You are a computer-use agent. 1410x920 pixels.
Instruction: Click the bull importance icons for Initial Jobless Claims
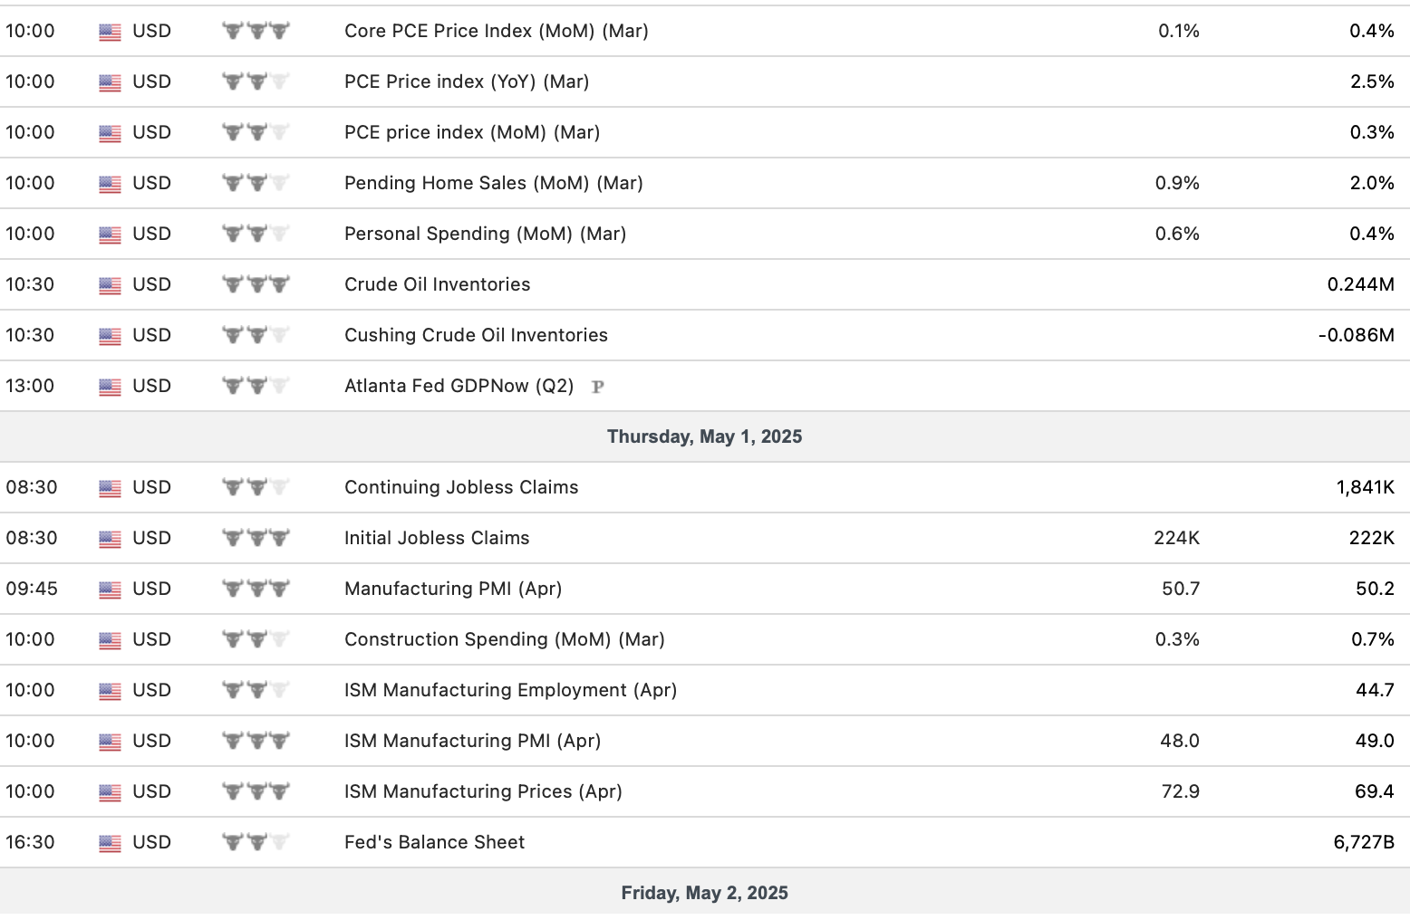[x=256, y=538]
